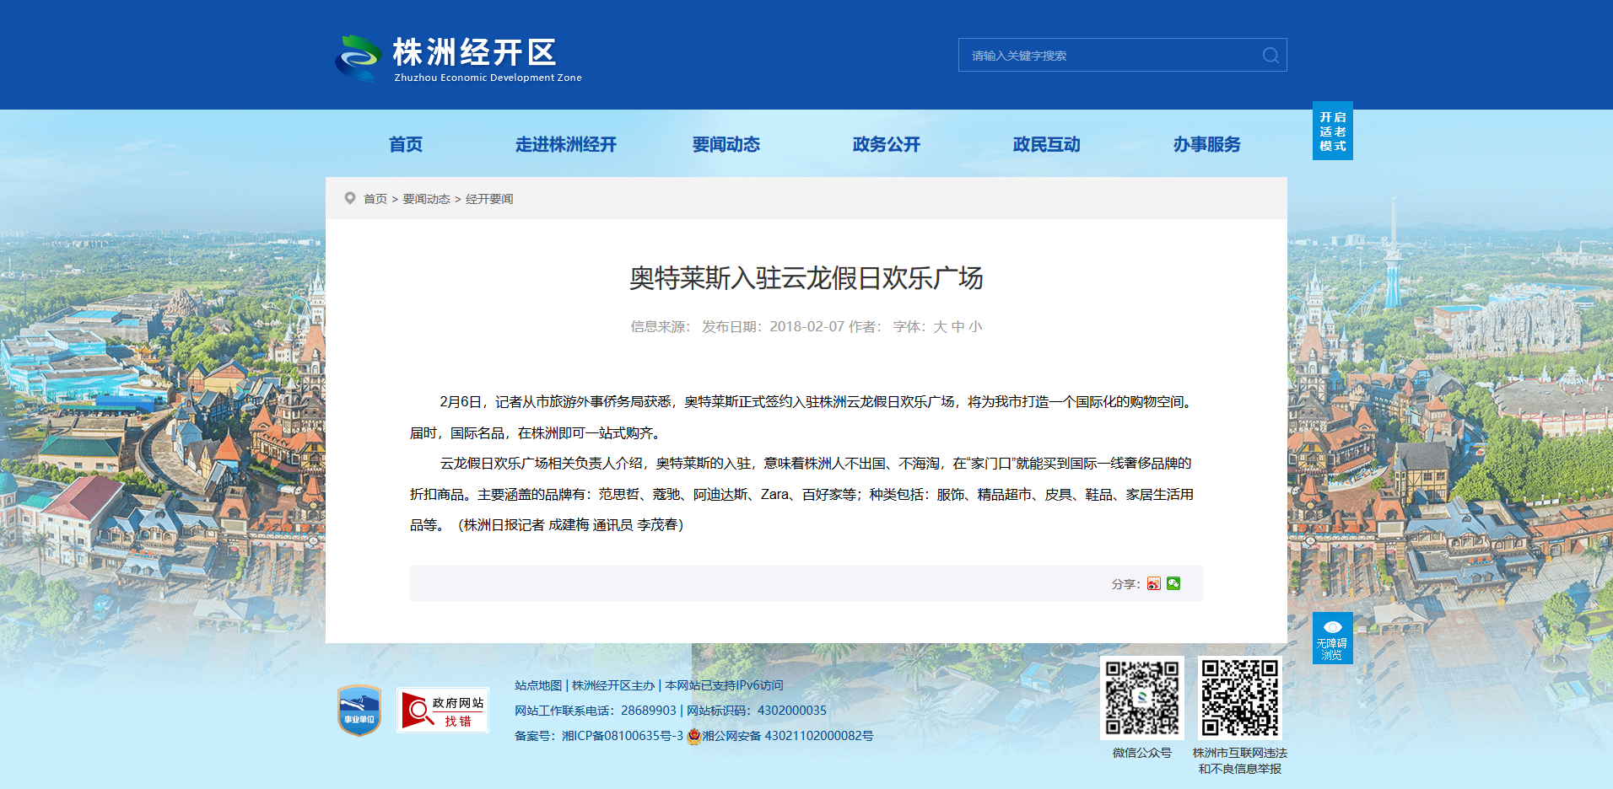Toggle 无障碍浏览 accessibility browsing
Viewport: 1613px width, 789px height.
pos(1333,638)
